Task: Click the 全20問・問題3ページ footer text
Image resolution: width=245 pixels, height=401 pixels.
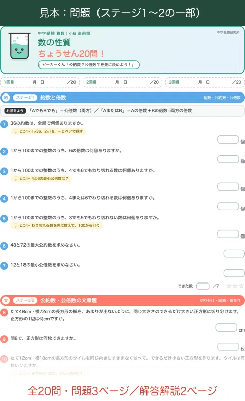Action: pos(122,391)
